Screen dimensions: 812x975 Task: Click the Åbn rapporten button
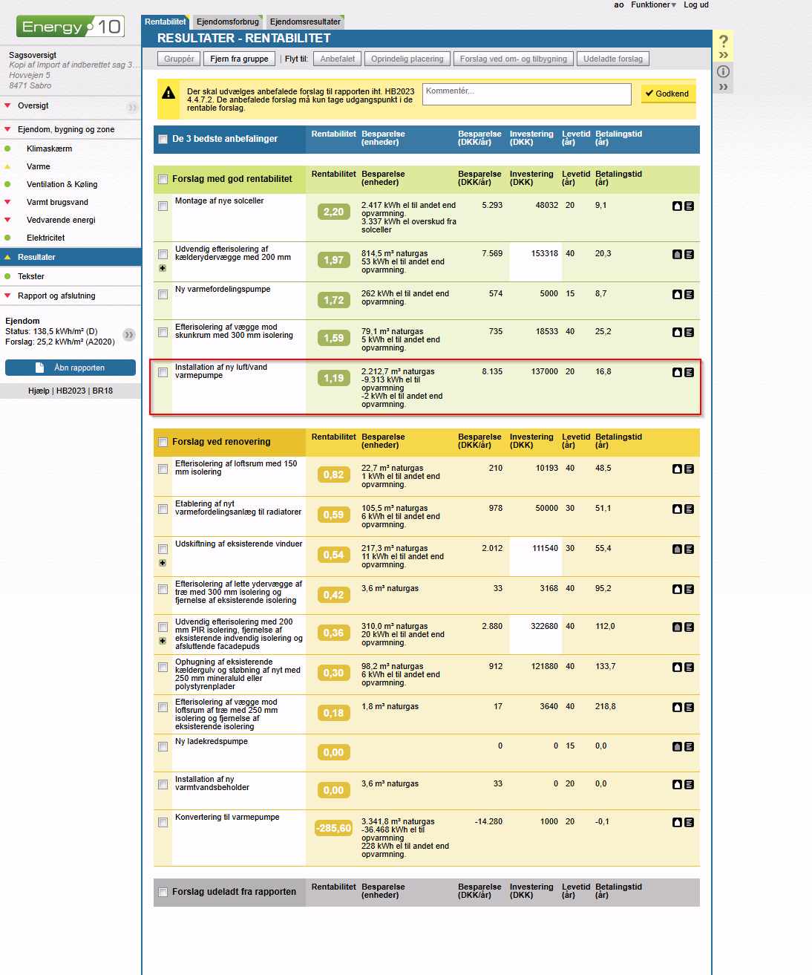[71, 368]
